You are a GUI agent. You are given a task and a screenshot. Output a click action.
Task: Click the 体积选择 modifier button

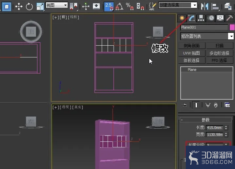(x=192, y=60)
